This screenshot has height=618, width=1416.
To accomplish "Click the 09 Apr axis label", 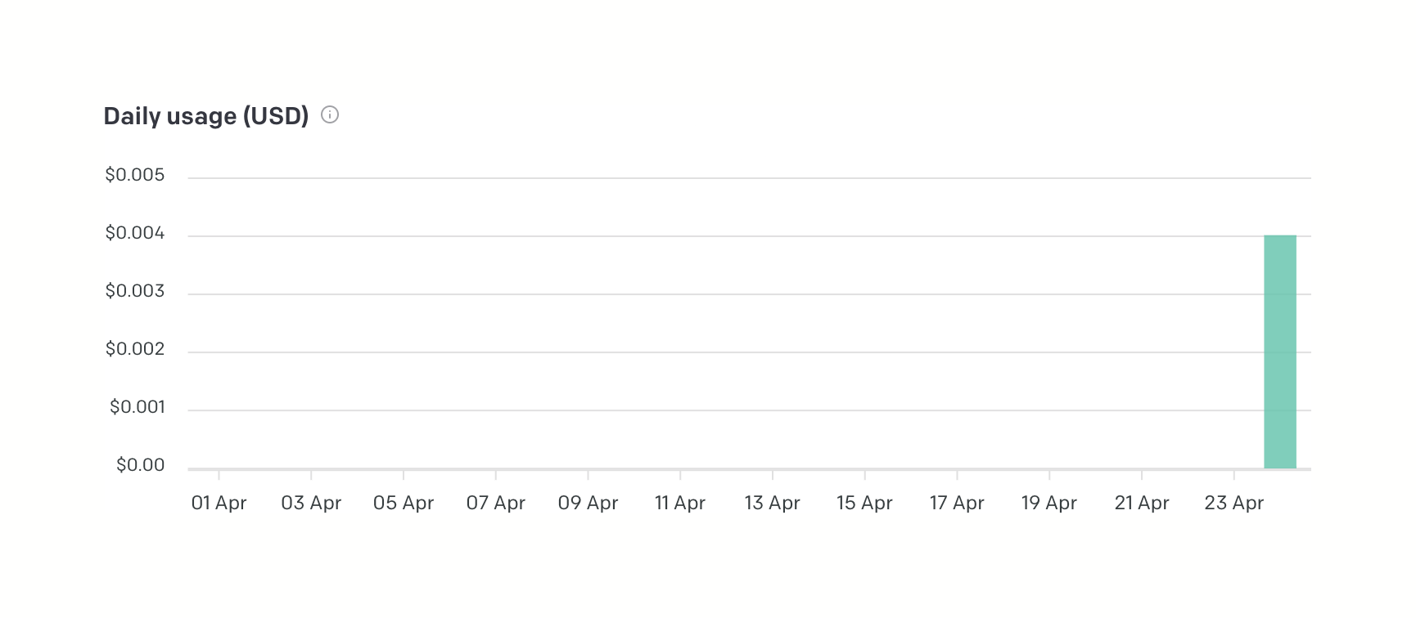I will [x=588, y=503].
